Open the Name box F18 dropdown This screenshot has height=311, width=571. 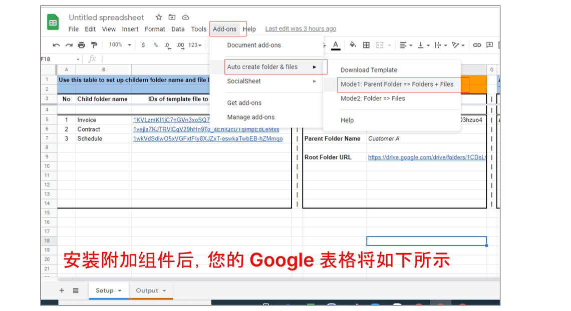78,59
